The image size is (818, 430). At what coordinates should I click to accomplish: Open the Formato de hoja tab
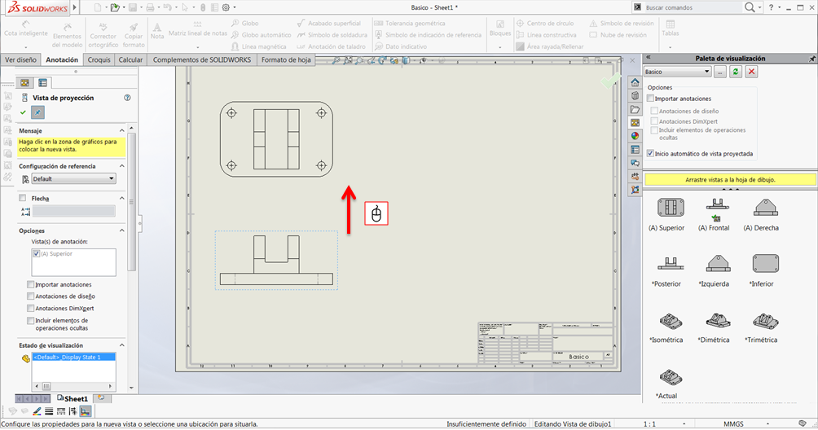[x=286, y=59]
